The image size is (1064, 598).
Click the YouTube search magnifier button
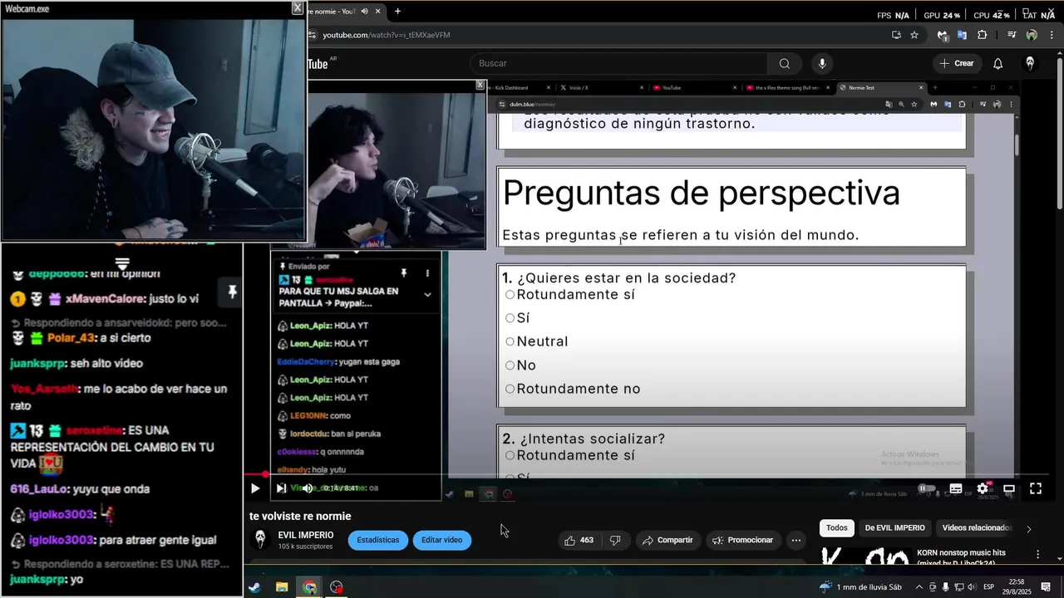pyautogui.click(x=785, y=63)
